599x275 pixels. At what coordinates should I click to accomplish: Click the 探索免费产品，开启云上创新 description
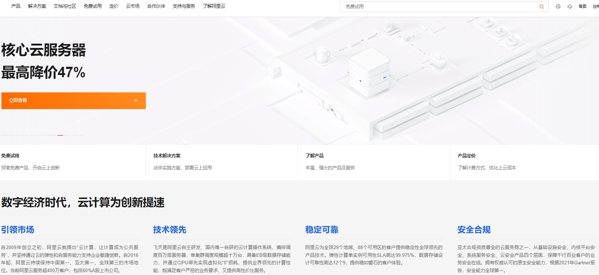(x=31, y=168)
